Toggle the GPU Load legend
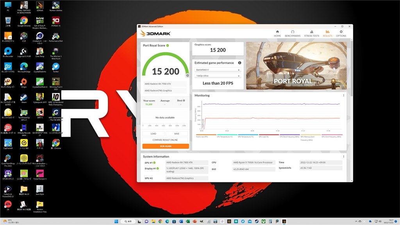Image resolution: width=400 pixels, height=225 pixels. 269,136
